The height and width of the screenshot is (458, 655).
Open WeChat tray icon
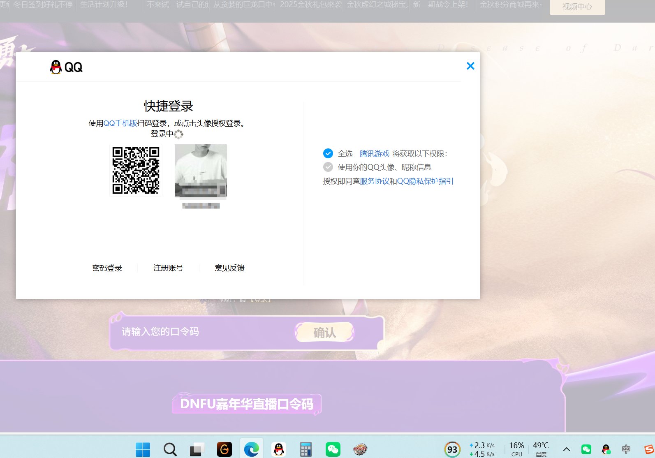click(586, 449)
